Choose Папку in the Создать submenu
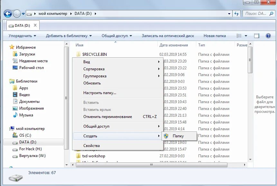 [x=179, y=136]
